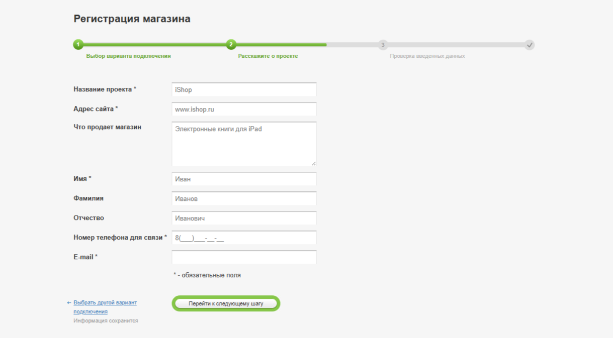Image resolution: width=613 pixels, height=338 pixels.
Task: Click the 'Регистрация магазина' heading
Action: click(x=132, y=19)
